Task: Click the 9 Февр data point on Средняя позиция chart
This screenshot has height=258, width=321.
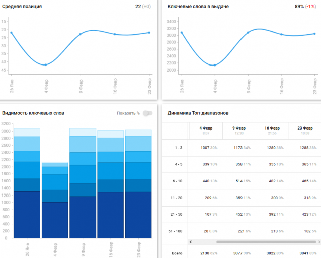Action: [81, 34]
